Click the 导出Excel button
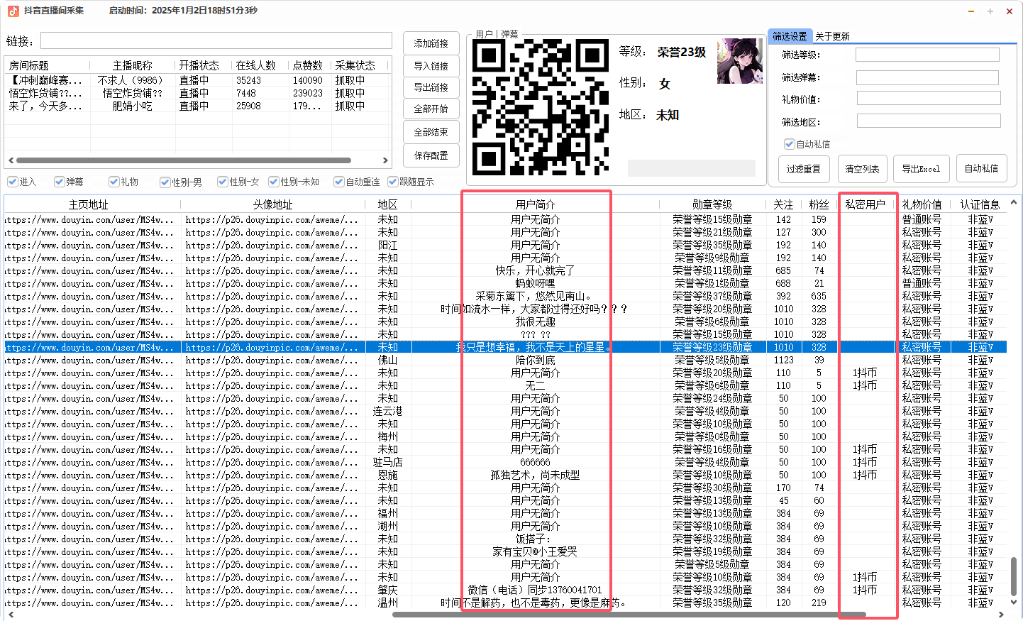Screen dimensions: 1023x621 [921, 169]
